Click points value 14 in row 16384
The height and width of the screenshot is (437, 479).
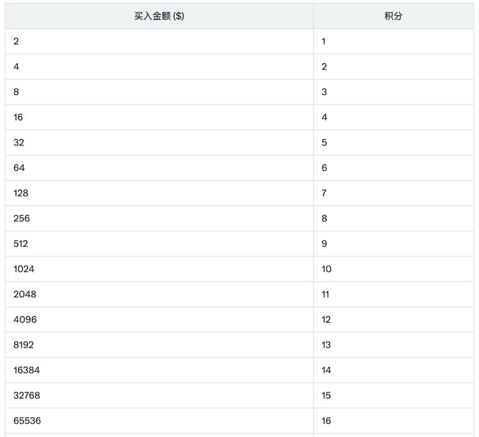click(x=393, y=371)
